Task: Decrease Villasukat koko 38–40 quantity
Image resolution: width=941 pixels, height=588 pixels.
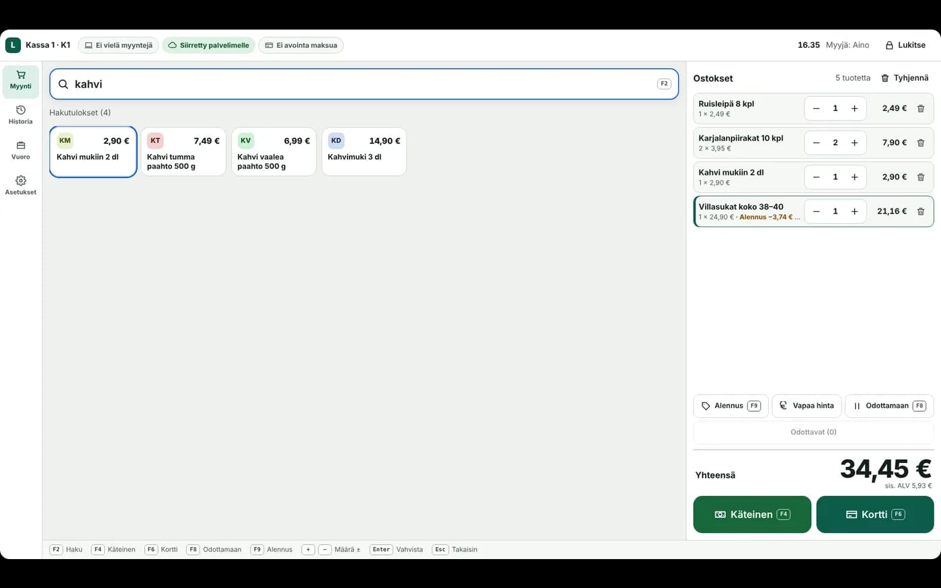Action: (x=816, y=211)
